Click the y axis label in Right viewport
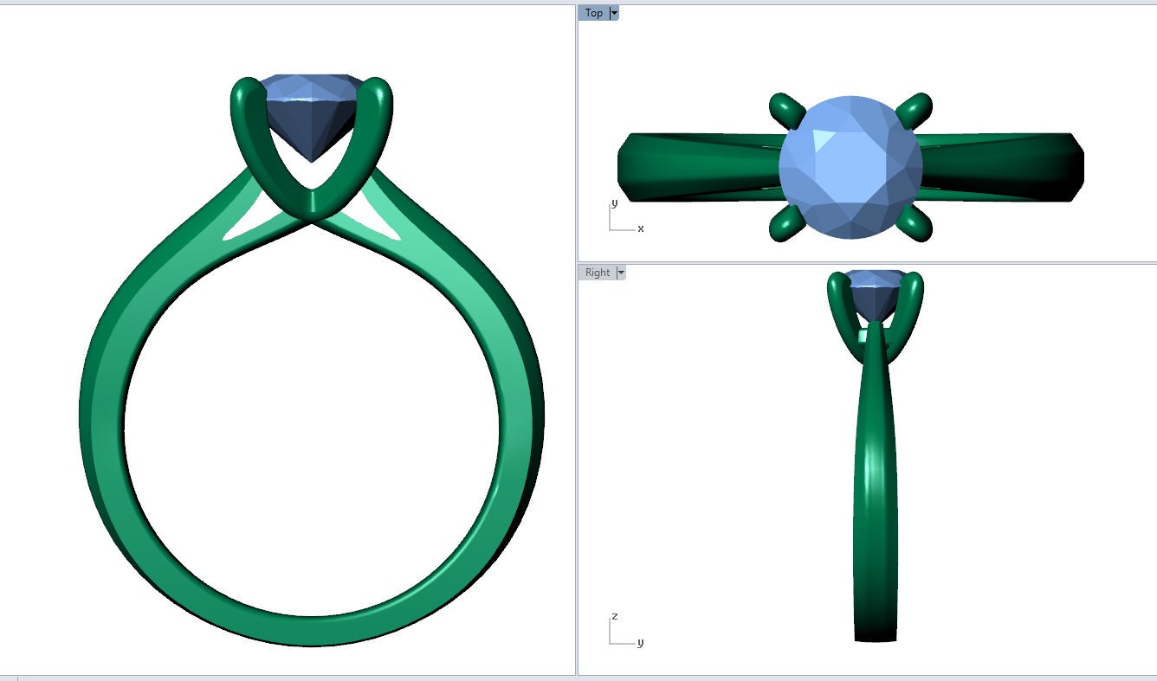This screenshot has width=1157, height=681. 641,642
